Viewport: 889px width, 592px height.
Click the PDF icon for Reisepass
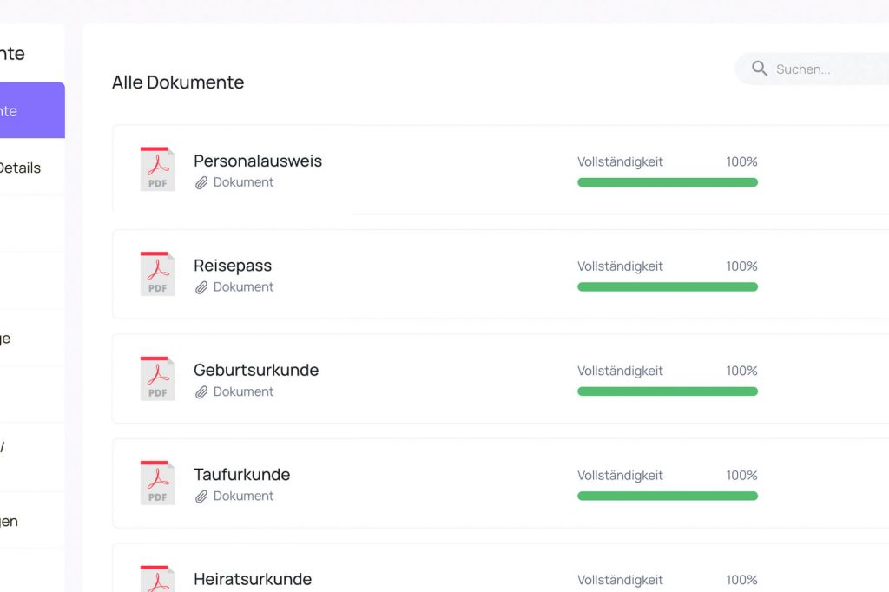157,274
